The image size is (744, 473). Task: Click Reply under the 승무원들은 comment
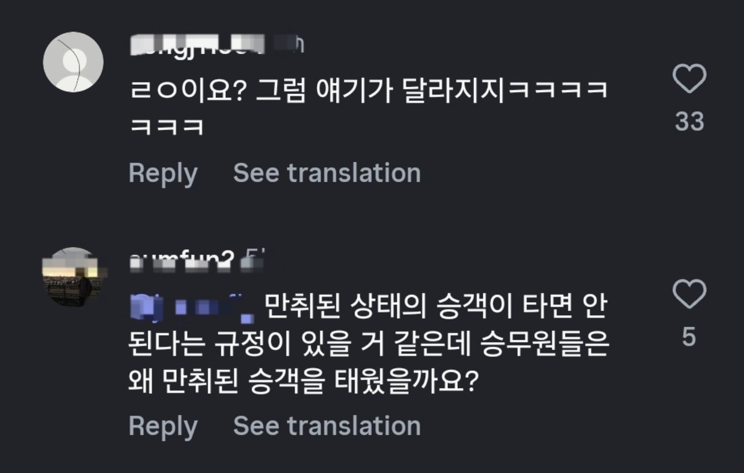click(163, 426)
